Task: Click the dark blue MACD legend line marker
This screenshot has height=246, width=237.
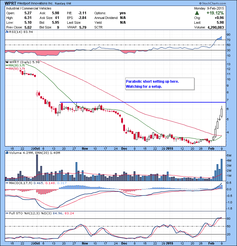Action: click(x=7, y=183)
